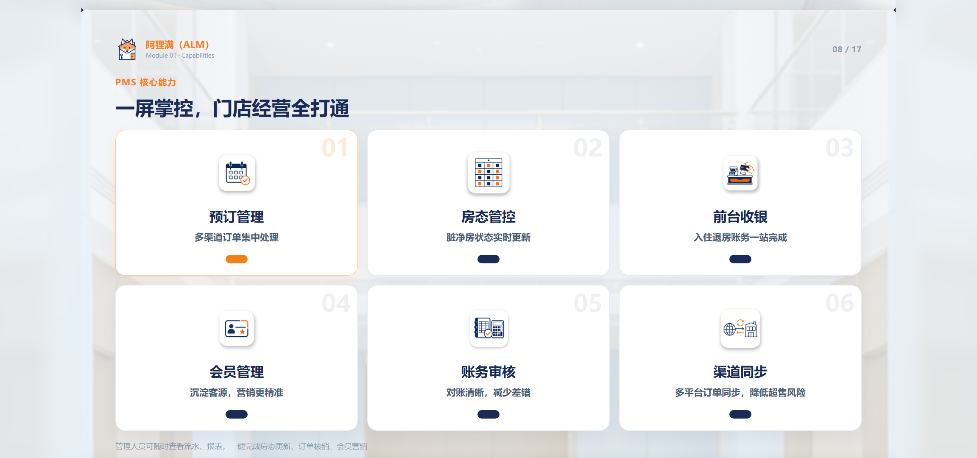Click the globe sync icon for 渠道同步

click(740, 328)
